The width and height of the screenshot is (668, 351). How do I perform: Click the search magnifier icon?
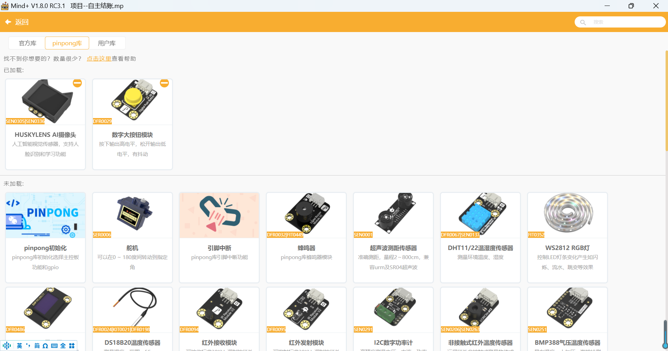583,22
